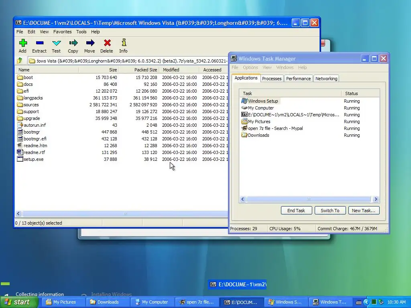The width and height of the screenshot is (411, 308).
Task: Click the New Task... button
Action: point(364,211)
